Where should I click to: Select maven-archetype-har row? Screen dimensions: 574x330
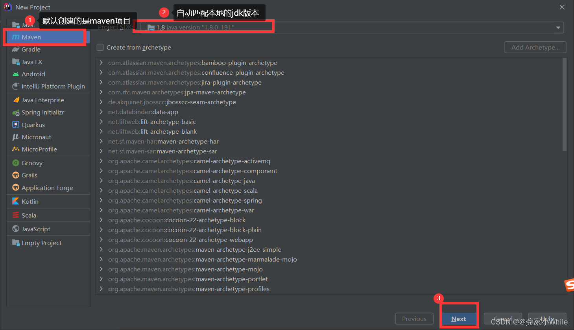(x=329, y=141)
